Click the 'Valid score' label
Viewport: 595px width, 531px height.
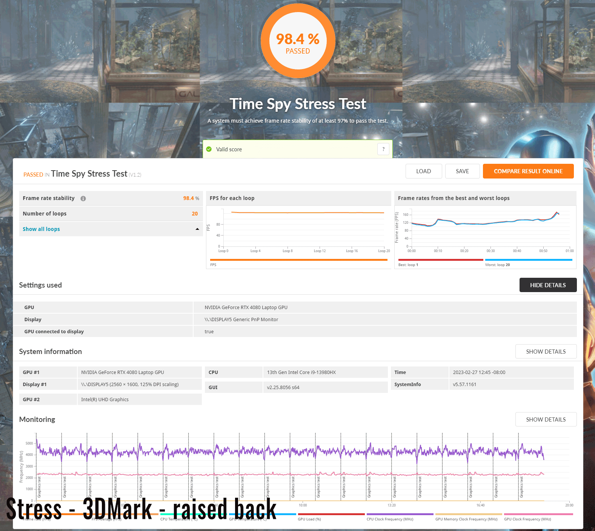pyautogui.click(x=229, y=149)
